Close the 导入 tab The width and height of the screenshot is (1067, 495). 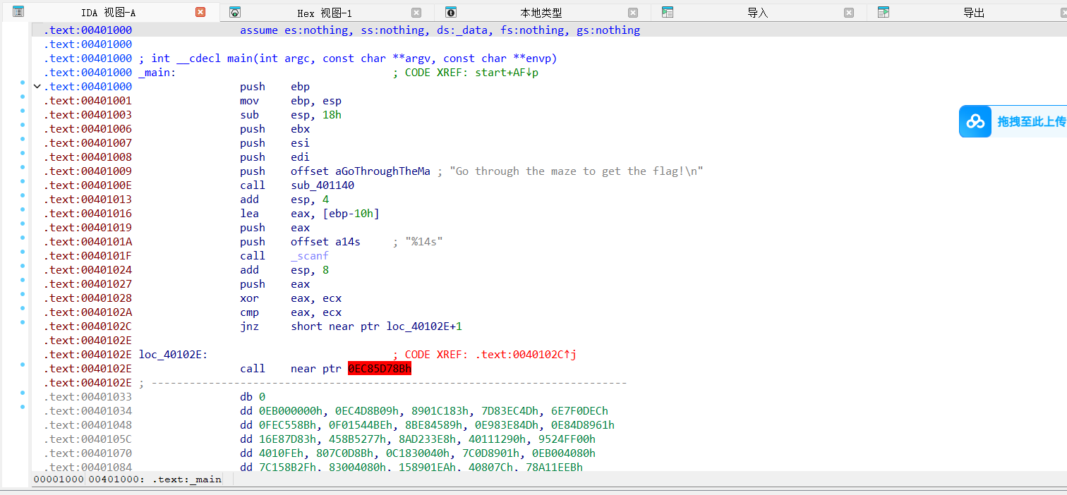pos(849,12)
